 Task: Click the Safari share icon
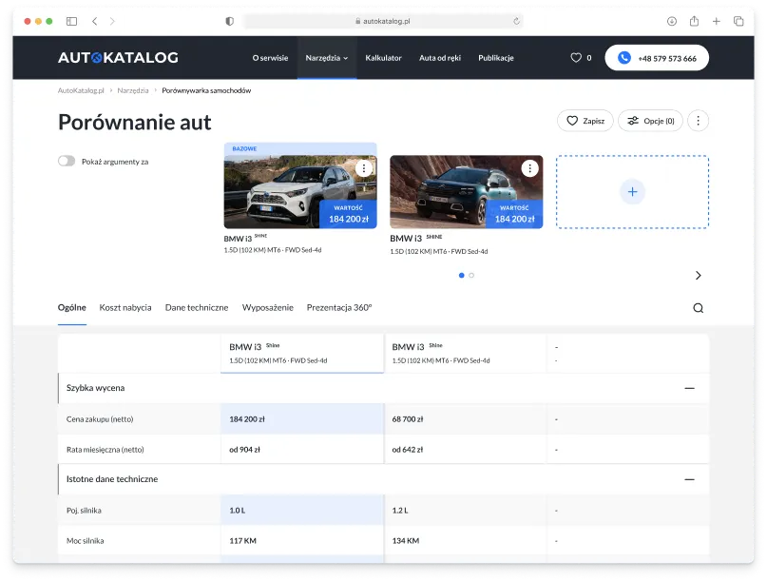click(694, 21)
